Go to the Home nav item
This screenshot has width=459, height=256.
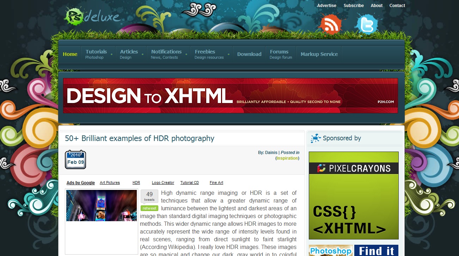[x=70, y=54]
